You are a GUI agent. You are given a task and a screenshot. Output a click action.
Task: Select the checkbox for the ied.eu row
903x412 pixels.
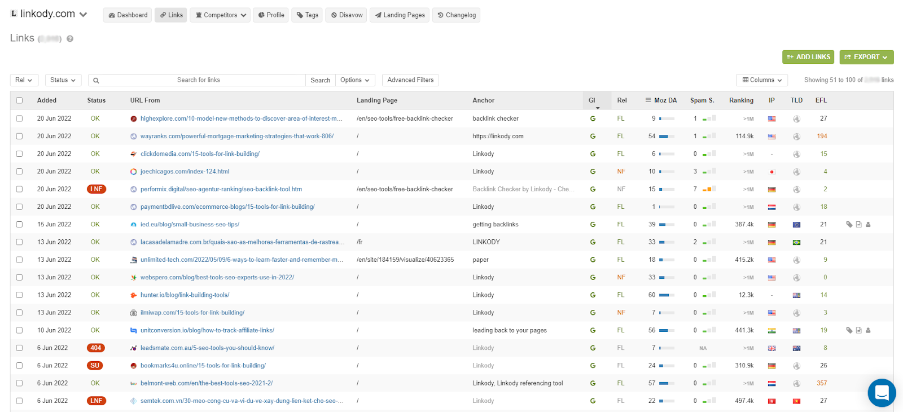[x=19, y=225]
